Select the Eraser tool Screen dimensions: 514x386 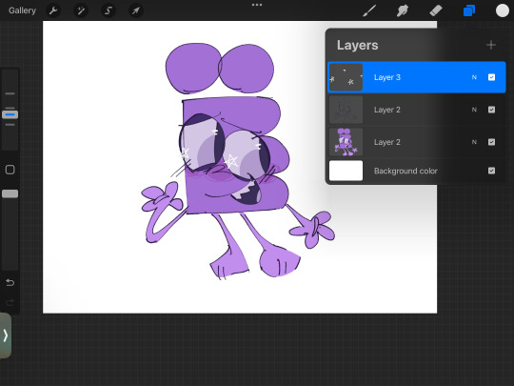pos(436,10)
